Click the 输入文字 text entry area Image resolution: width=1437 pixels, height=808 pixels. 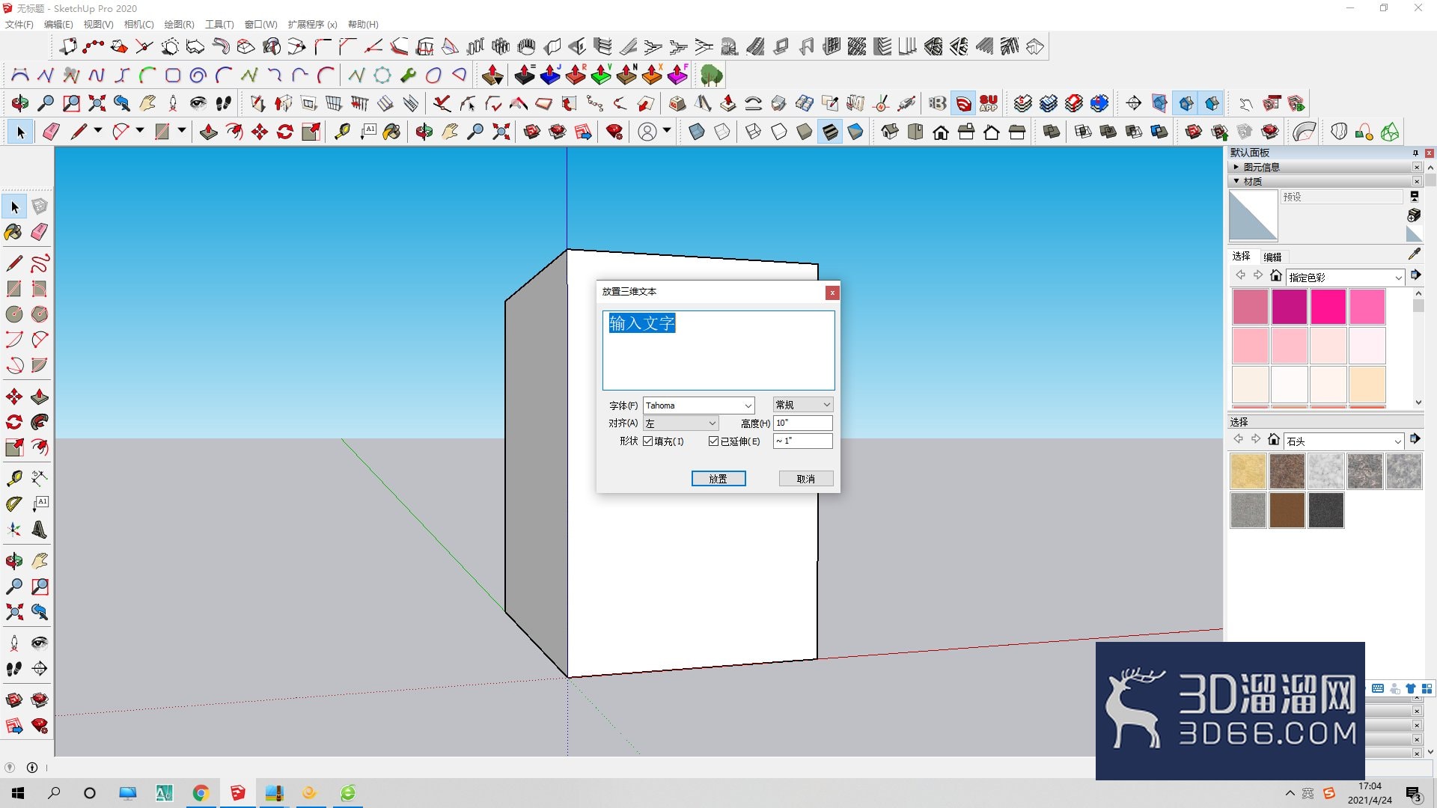[x=718, y=350]
